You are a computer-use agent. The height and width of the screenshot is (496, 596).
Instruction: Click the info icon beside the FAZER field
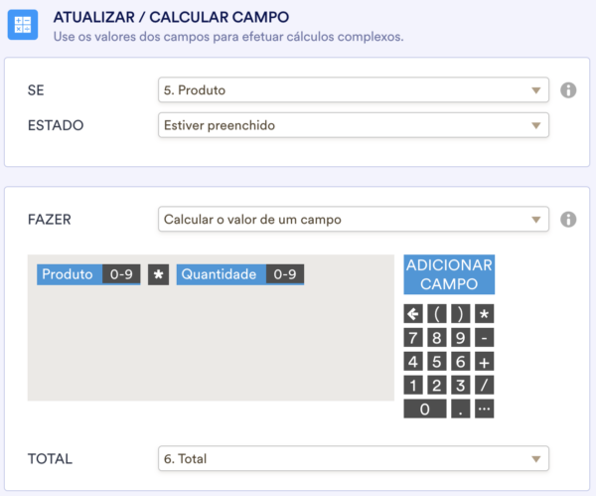(568, 220)
